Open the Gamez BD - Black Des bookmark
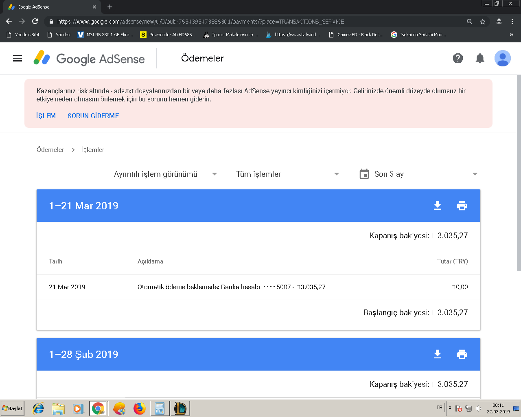Viewport: 521px width, 417px height. (x=356, y=35)
